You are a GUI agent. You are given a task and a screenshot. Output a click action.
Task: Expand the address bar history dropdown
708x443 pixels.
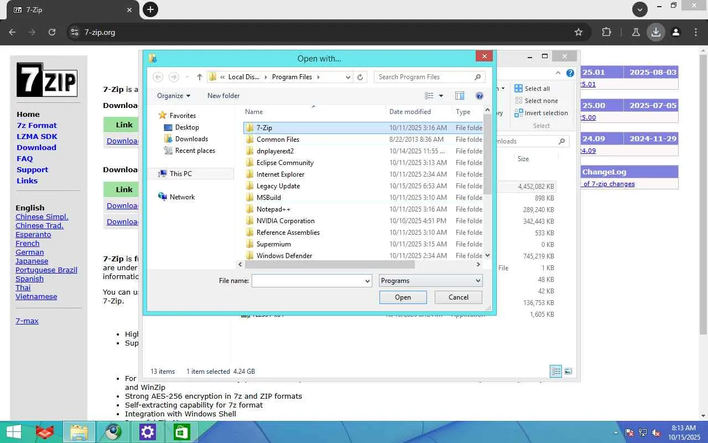coord(348,77)
